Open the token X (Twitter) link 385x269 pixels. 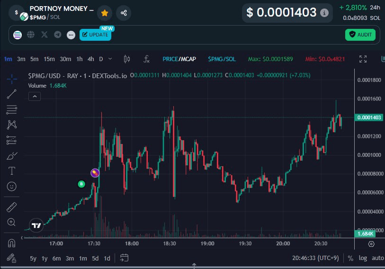coord(45,35)
